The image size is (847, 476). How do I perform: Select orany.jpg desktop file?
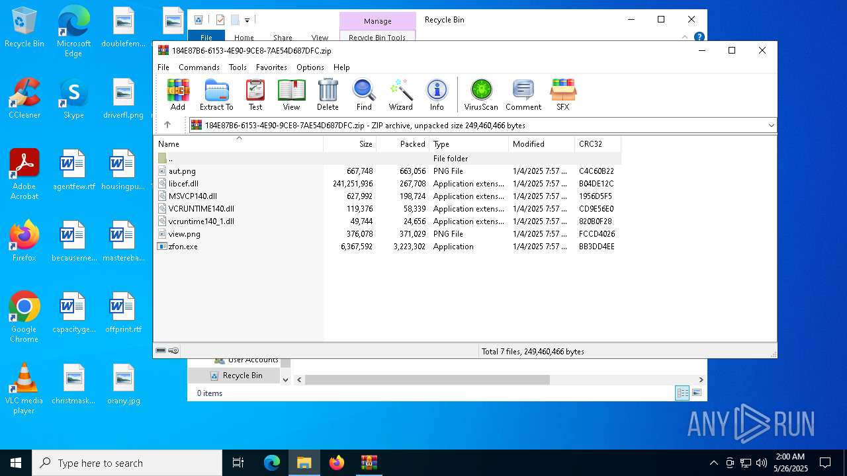[123, 384]
